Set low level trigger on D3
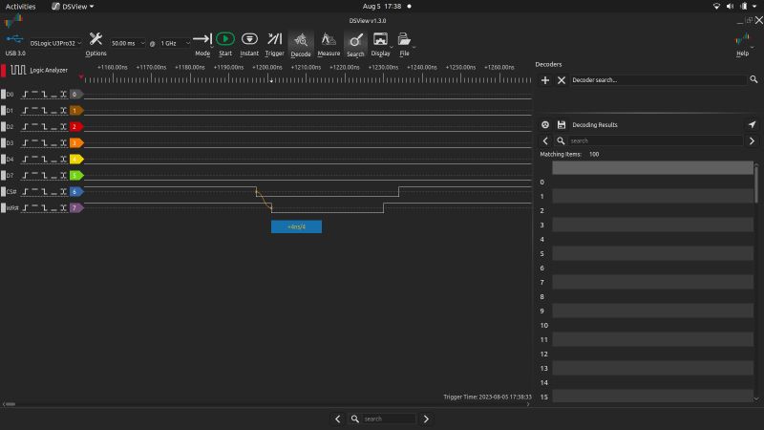This screenshot has height=430, width=764. [54, 142]
